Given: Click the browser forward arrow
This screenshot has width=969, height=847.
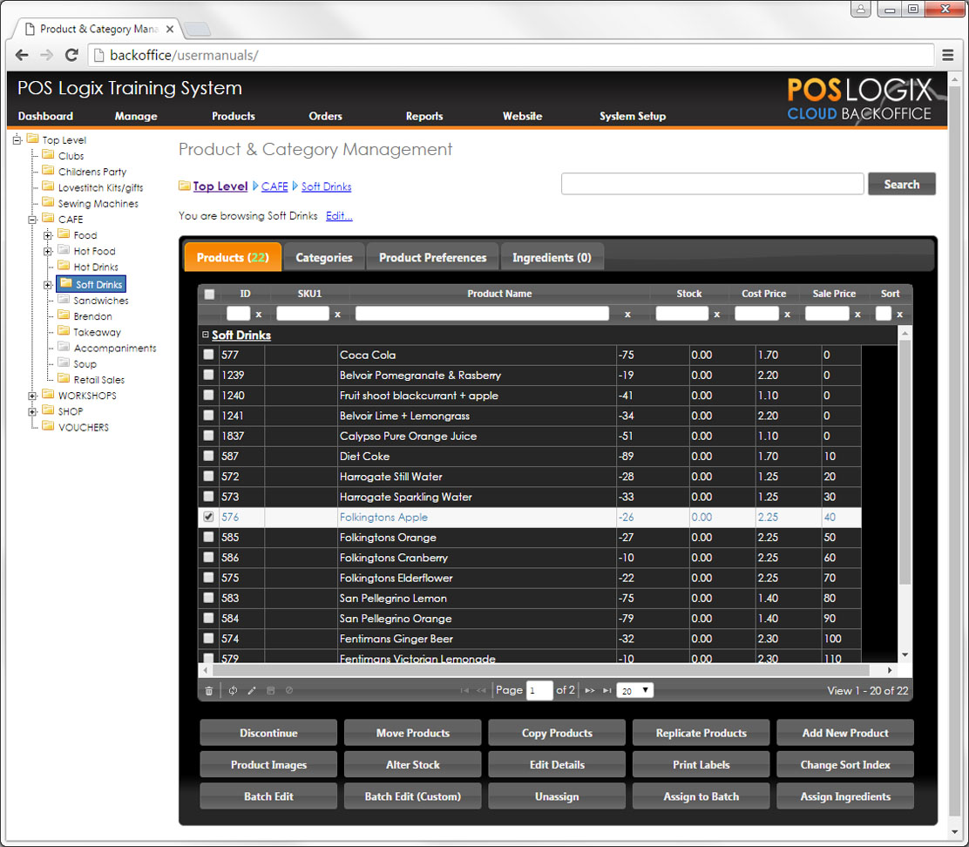Looking at the screenshot, I should [46, 55].
